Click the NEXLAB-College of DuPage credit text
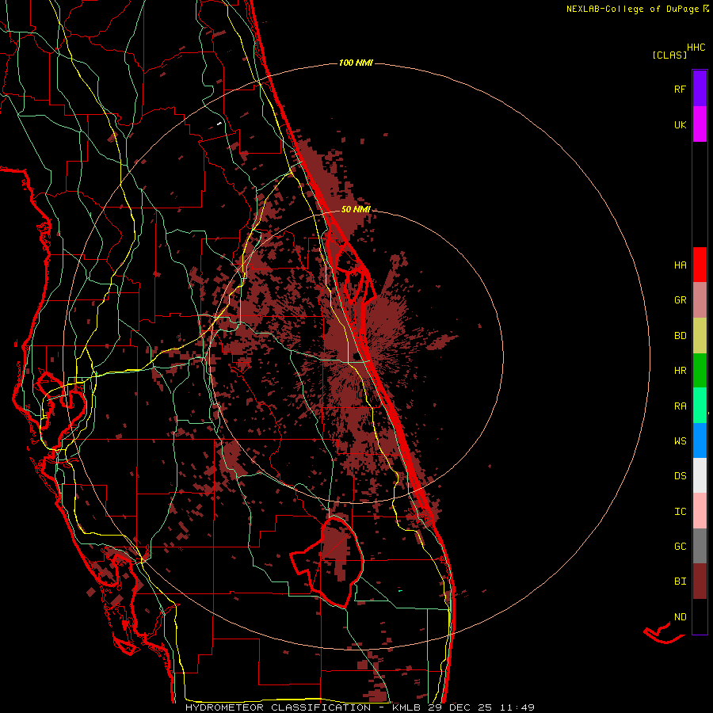 (632, 9)
